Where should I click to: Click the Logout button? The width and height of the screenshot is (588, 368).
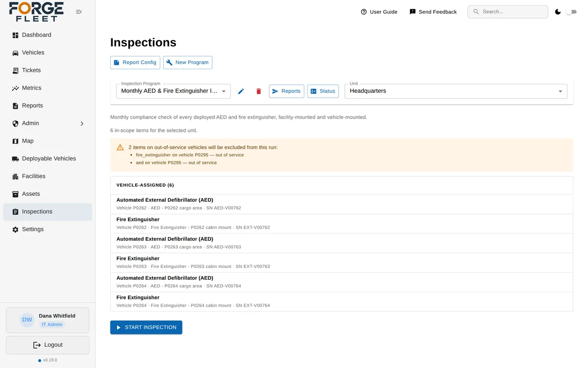click(x=48, y=345)
